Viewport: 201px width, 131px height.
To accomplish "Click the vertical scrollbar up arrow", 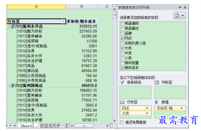I will (115, 9).
